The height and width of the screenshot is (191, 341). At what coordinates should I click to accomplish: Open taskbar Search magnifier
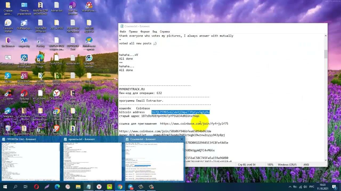click(x=15, y=187)
